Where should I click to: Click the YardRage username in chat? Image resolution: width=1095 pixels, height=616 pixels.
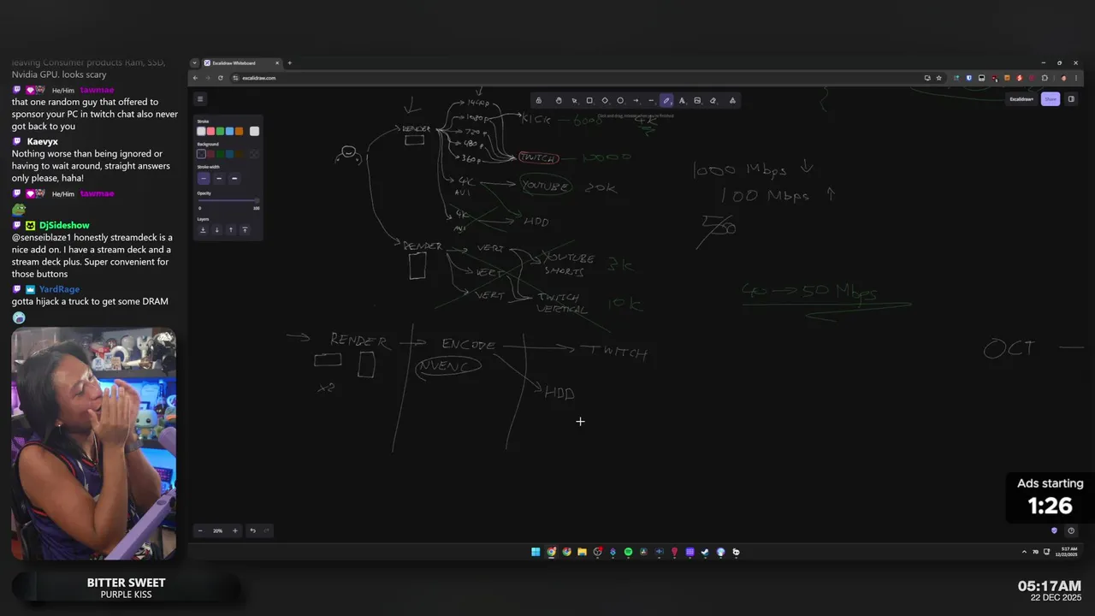coord(59,289)
